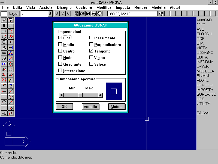218x164 pixels.
Task: Select the Point tool in toolbox
Action: coord(11,42)
